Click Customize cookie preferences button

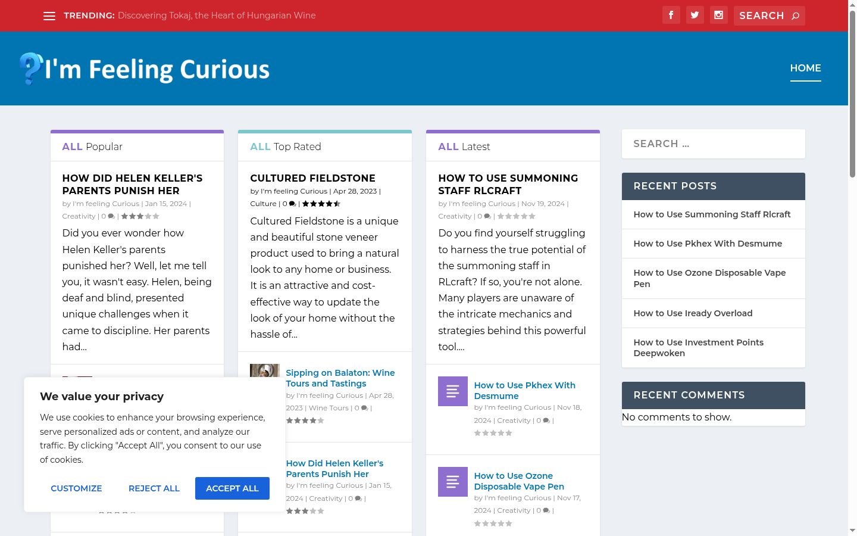point(76,488)
